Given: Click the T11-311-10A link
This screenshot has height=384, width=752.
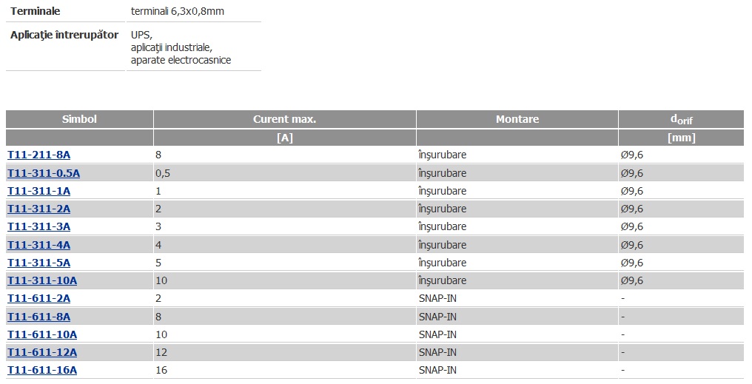Looking at the screenshot, I should pos(42,280).
